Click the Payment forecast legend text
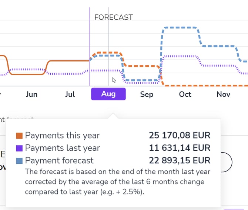Viewport: 248px width, 210px height. coord(59,161)
